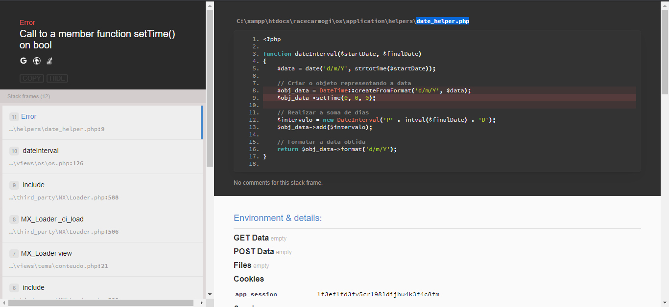Click the down arrow of frames scrollbar

210,294
